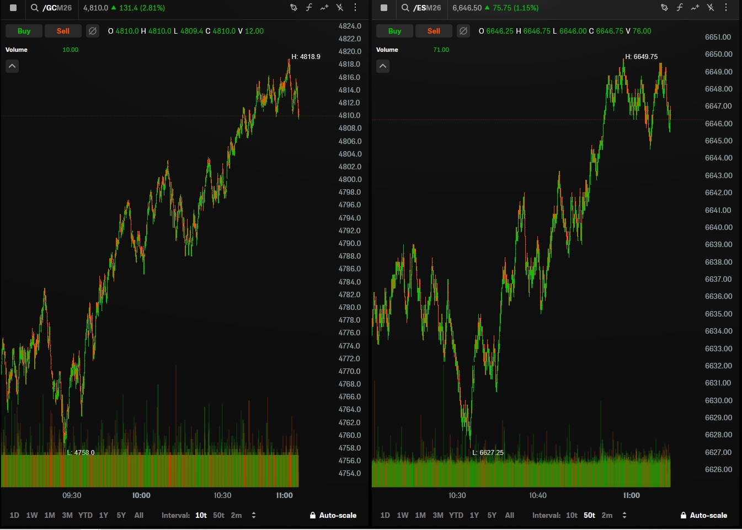This screenshot has width=742, height=530.
Task: Click the H: 4818.9 high marker label
Action: click(x=306, y=56)
